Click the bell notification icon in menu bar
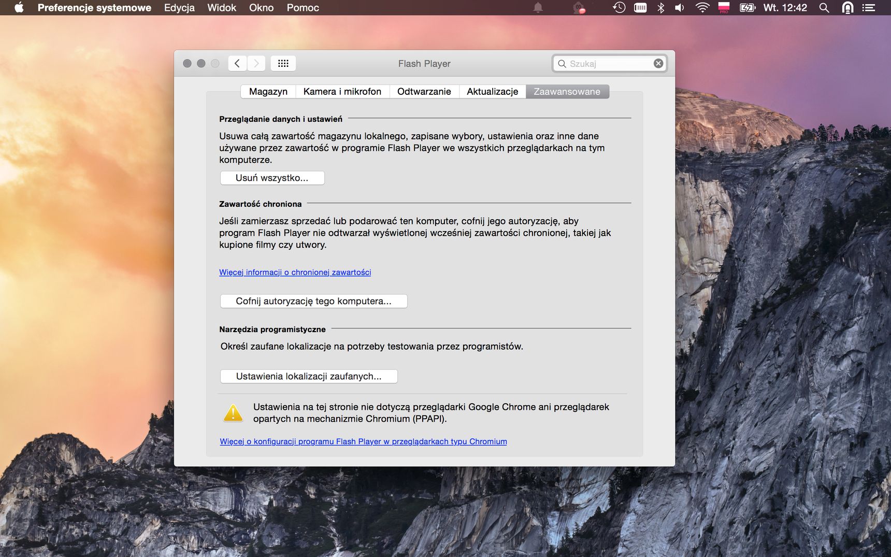 (x=538, y=8)
